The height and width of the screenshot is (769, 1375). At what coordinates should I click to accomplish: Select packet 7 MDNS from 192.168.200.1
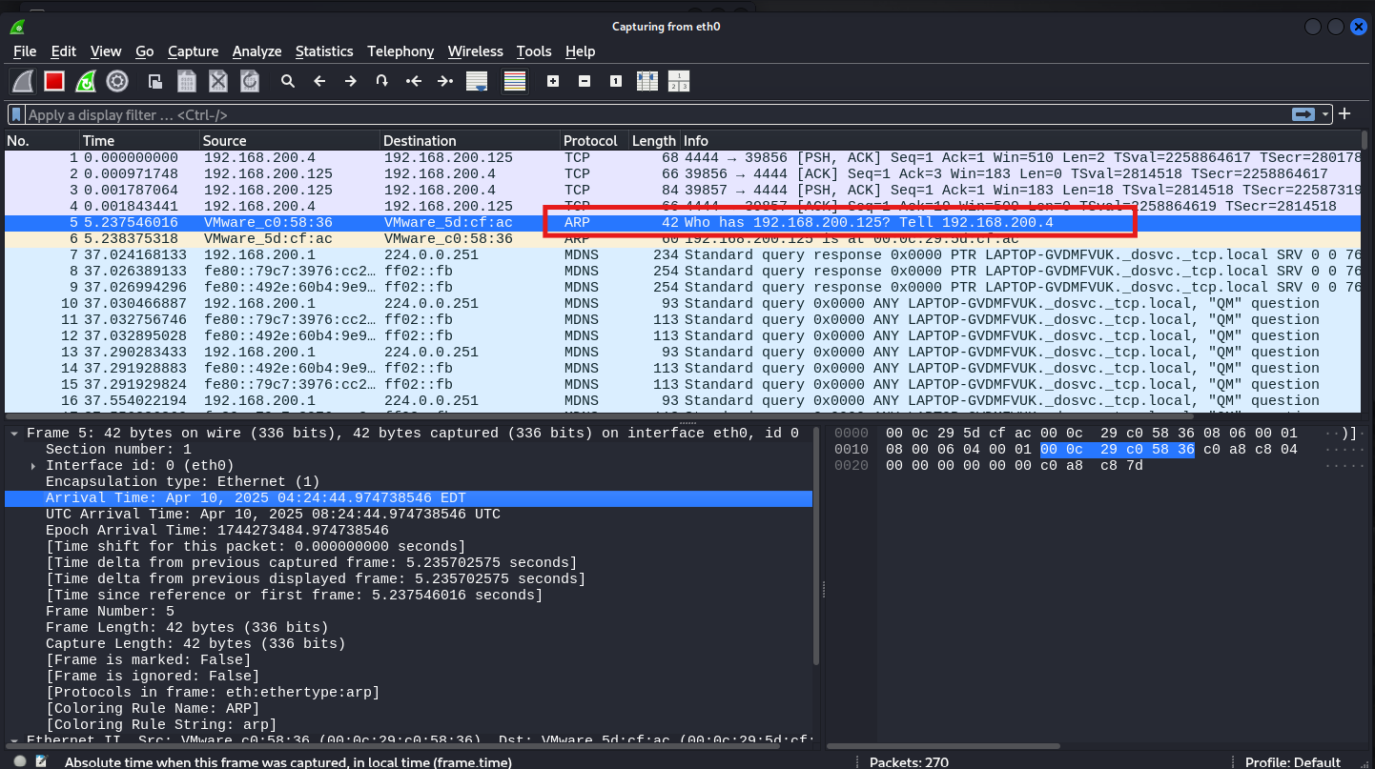(683, 254)
